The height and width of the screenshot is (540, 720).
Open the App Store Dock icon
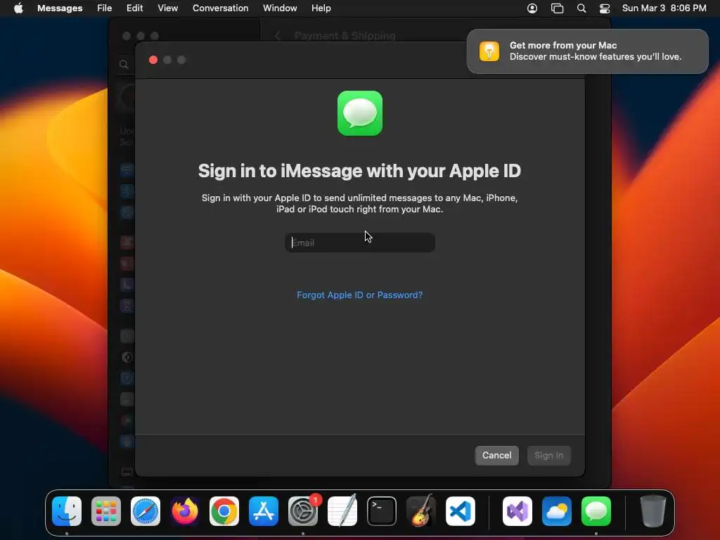click(x=264, y=511)
